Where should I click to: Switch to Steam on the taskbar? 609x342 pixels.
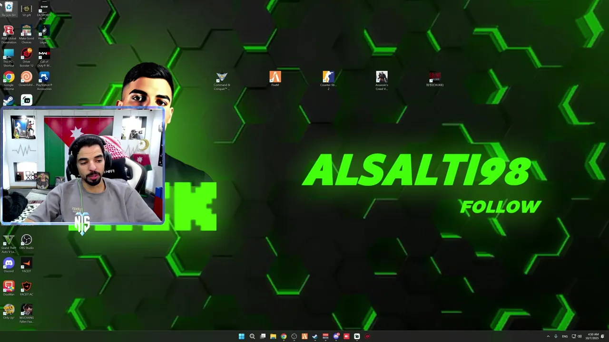click(315, 336)
